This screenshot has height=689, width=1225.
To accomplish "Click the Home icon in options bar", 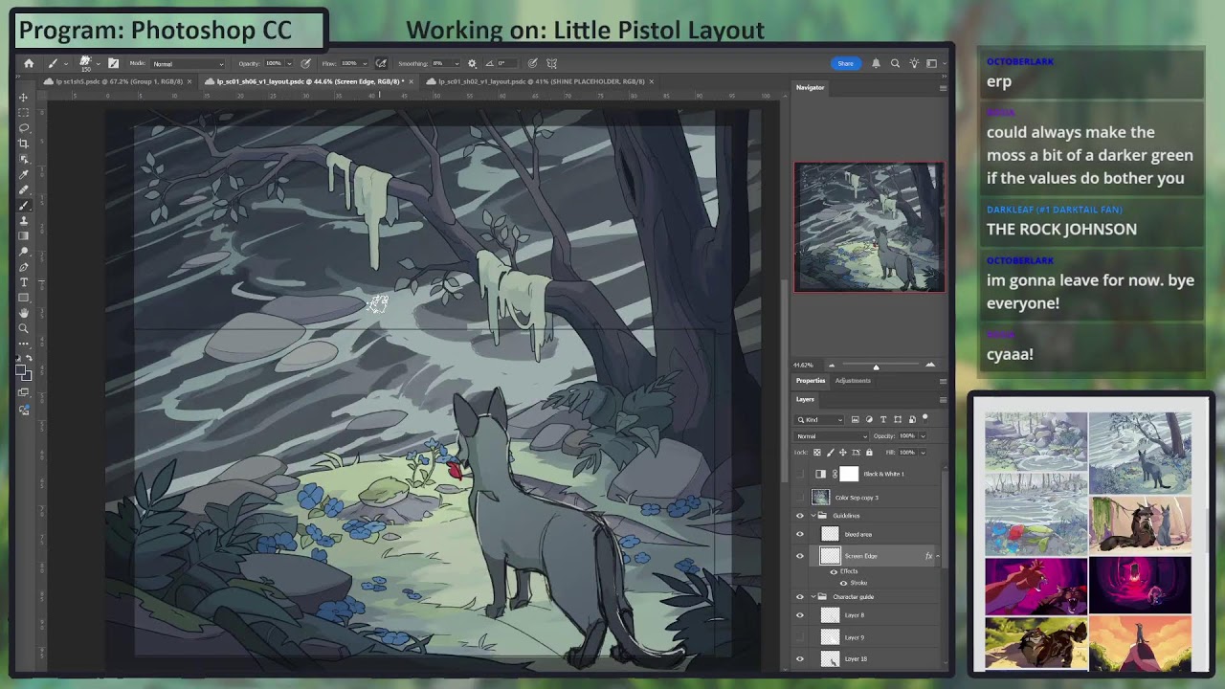I will pyautogui.click(x=29, y=63).
